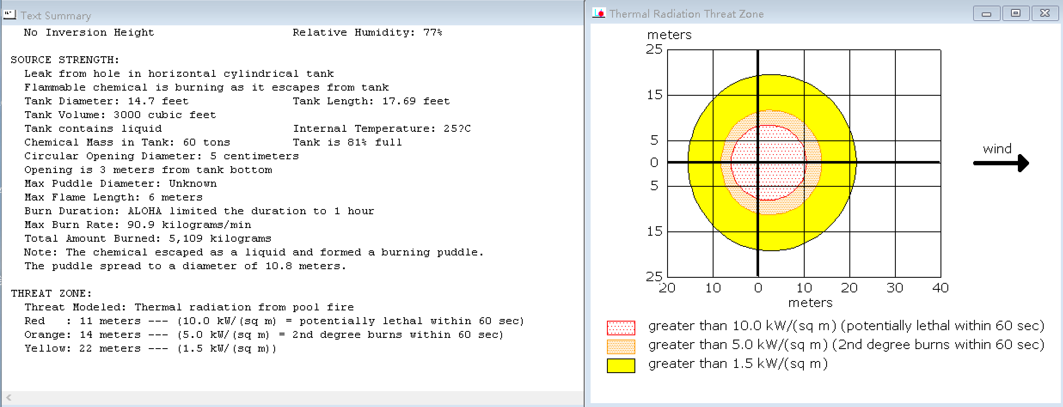Click 'Threat Modeled: Thermal radiation from pool fire'

point(189,307)
